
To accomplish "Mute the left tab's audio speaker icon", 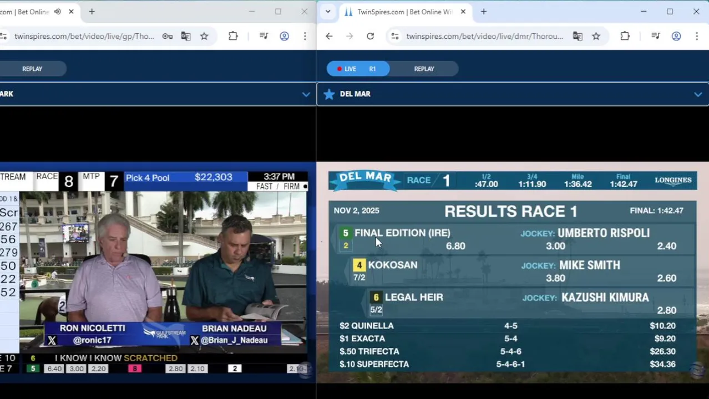I will pyautogui.click(x=58, y=12).
